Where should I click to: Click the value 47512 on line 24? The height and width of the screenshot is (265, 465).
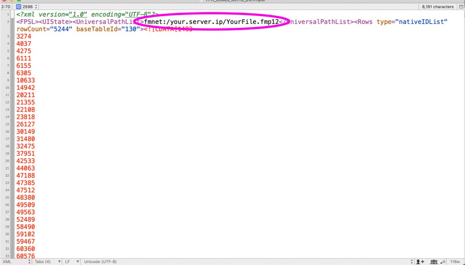click(26, 190)
